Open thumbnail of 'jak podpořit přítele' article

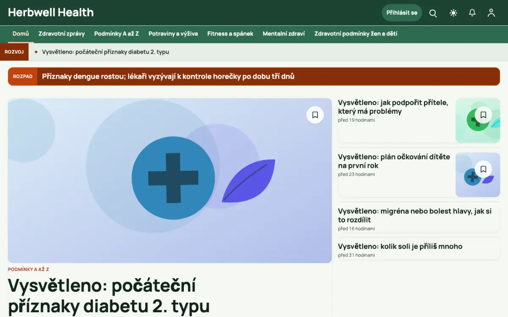(478, 120)
